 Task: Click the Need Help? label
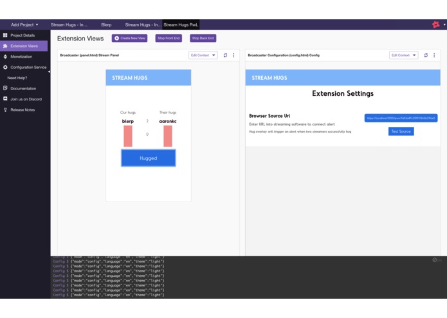pos(17,78)
